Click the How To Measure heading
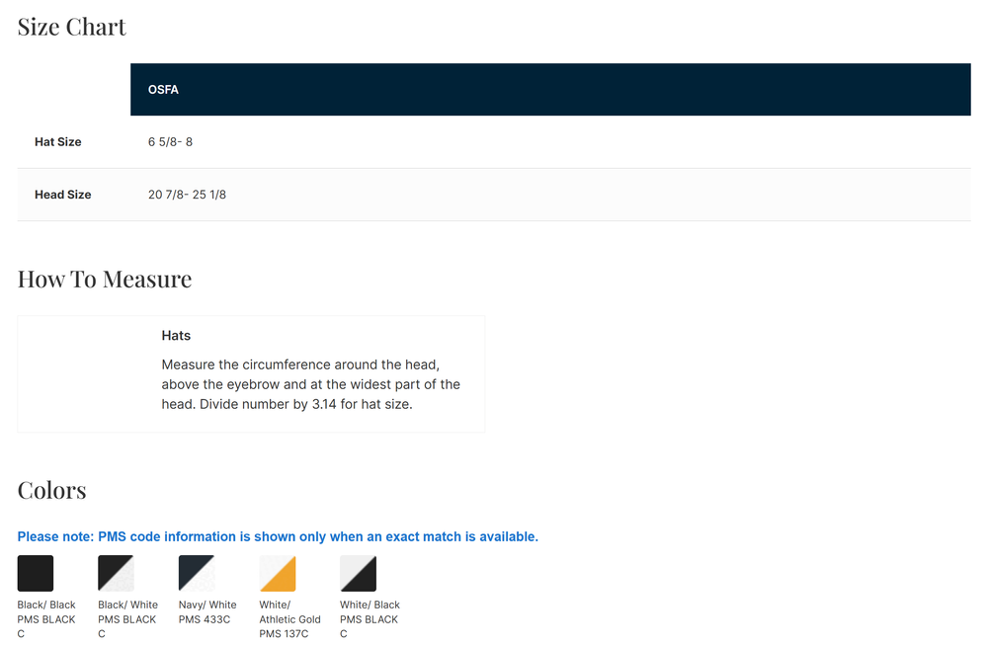 105,279
